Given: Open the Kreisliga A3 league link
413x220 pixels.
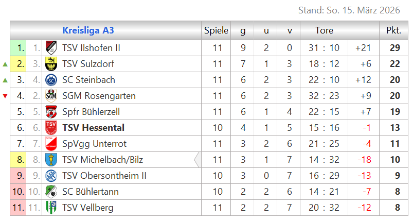Looking at the screenshot, I should point(88,30).
